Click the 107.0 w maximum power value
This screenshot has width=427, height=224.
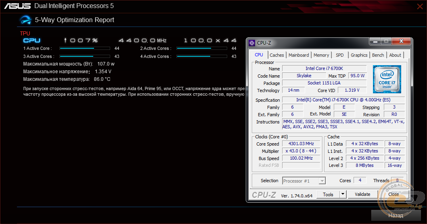pyautogui.click(x=106, y=64)
